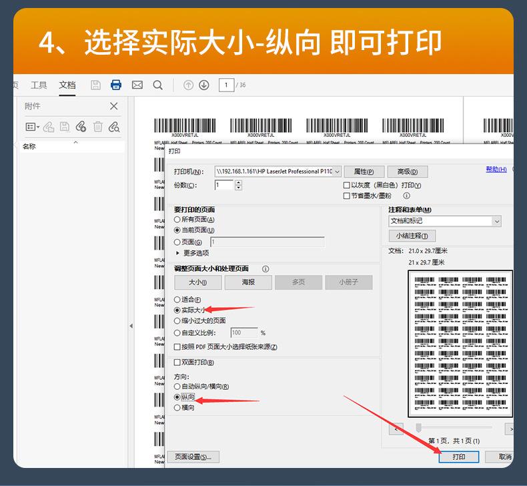Open the search magnifier tool
The image size is (527, 486).
(x=157, y=85)
